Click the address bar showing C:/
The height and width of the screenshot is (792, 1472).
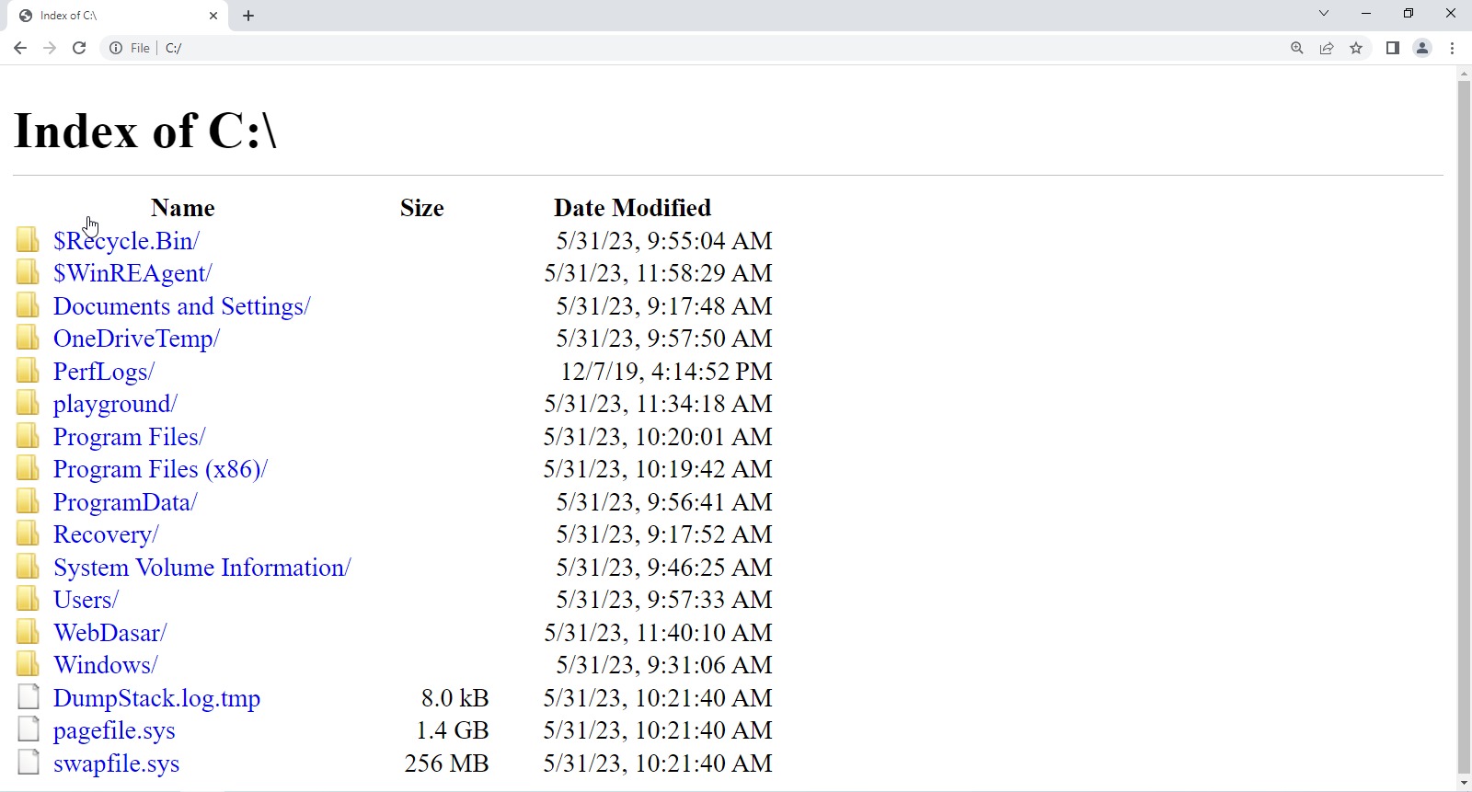point(644,48)
